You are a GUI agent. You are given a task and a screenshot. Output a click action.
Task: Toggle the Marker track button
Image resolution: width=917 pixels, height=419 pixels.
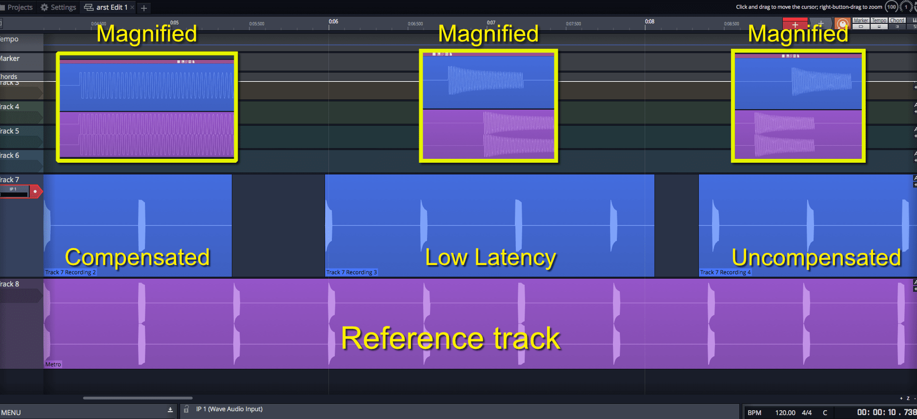[x=861, y=20]
